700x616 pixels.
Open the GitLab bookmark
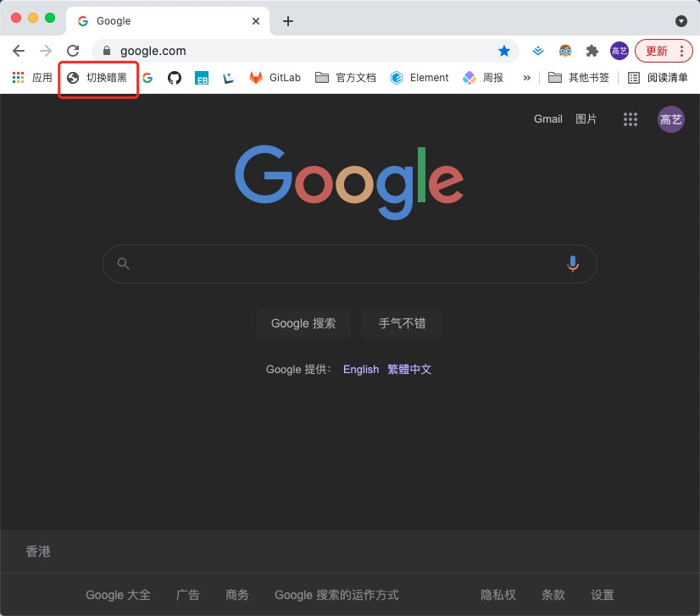coord(275,78)
